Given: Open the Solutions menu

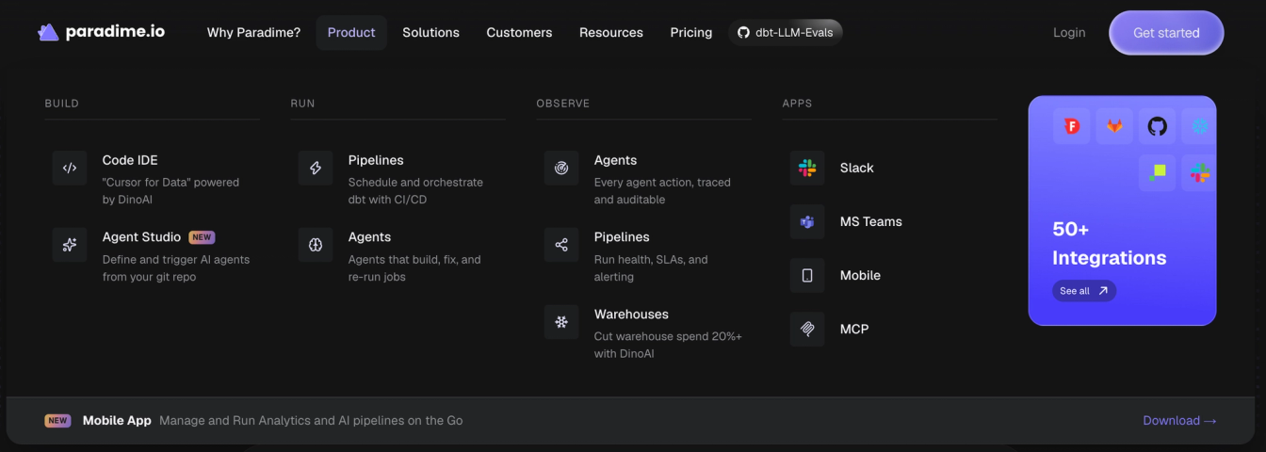Looking at the screenshot, I should coord(430,32).
